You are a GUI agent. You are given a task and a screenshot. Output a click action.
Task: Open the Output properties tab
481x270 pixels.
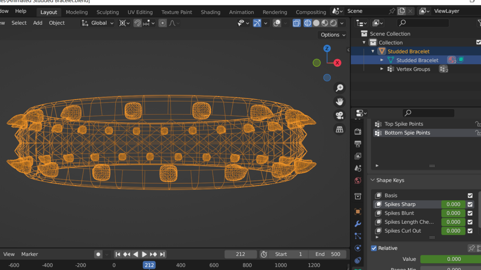click(x=358, y=144)
